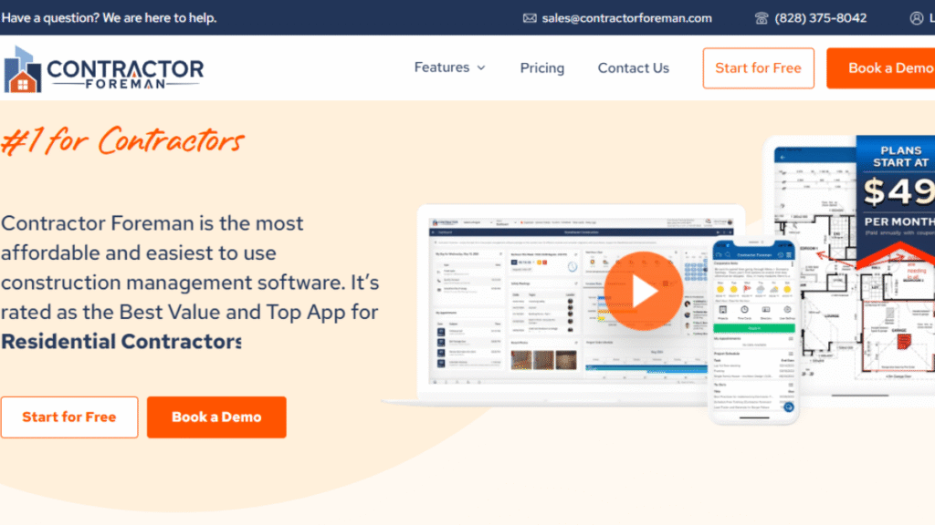Screen dimensions: 935x525
Task: Open the Contact Us page
Action: 633,67
